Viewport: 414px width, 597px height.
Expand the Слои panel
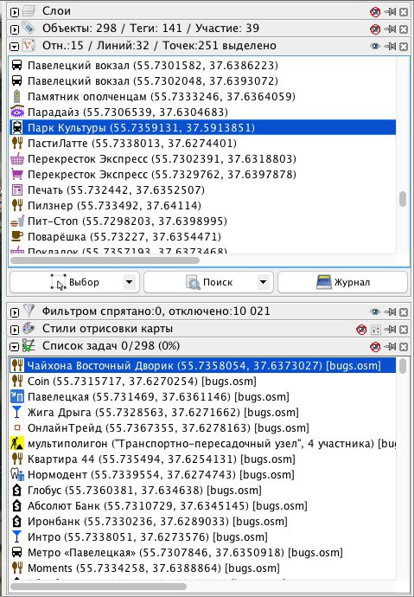pos(15,12)
